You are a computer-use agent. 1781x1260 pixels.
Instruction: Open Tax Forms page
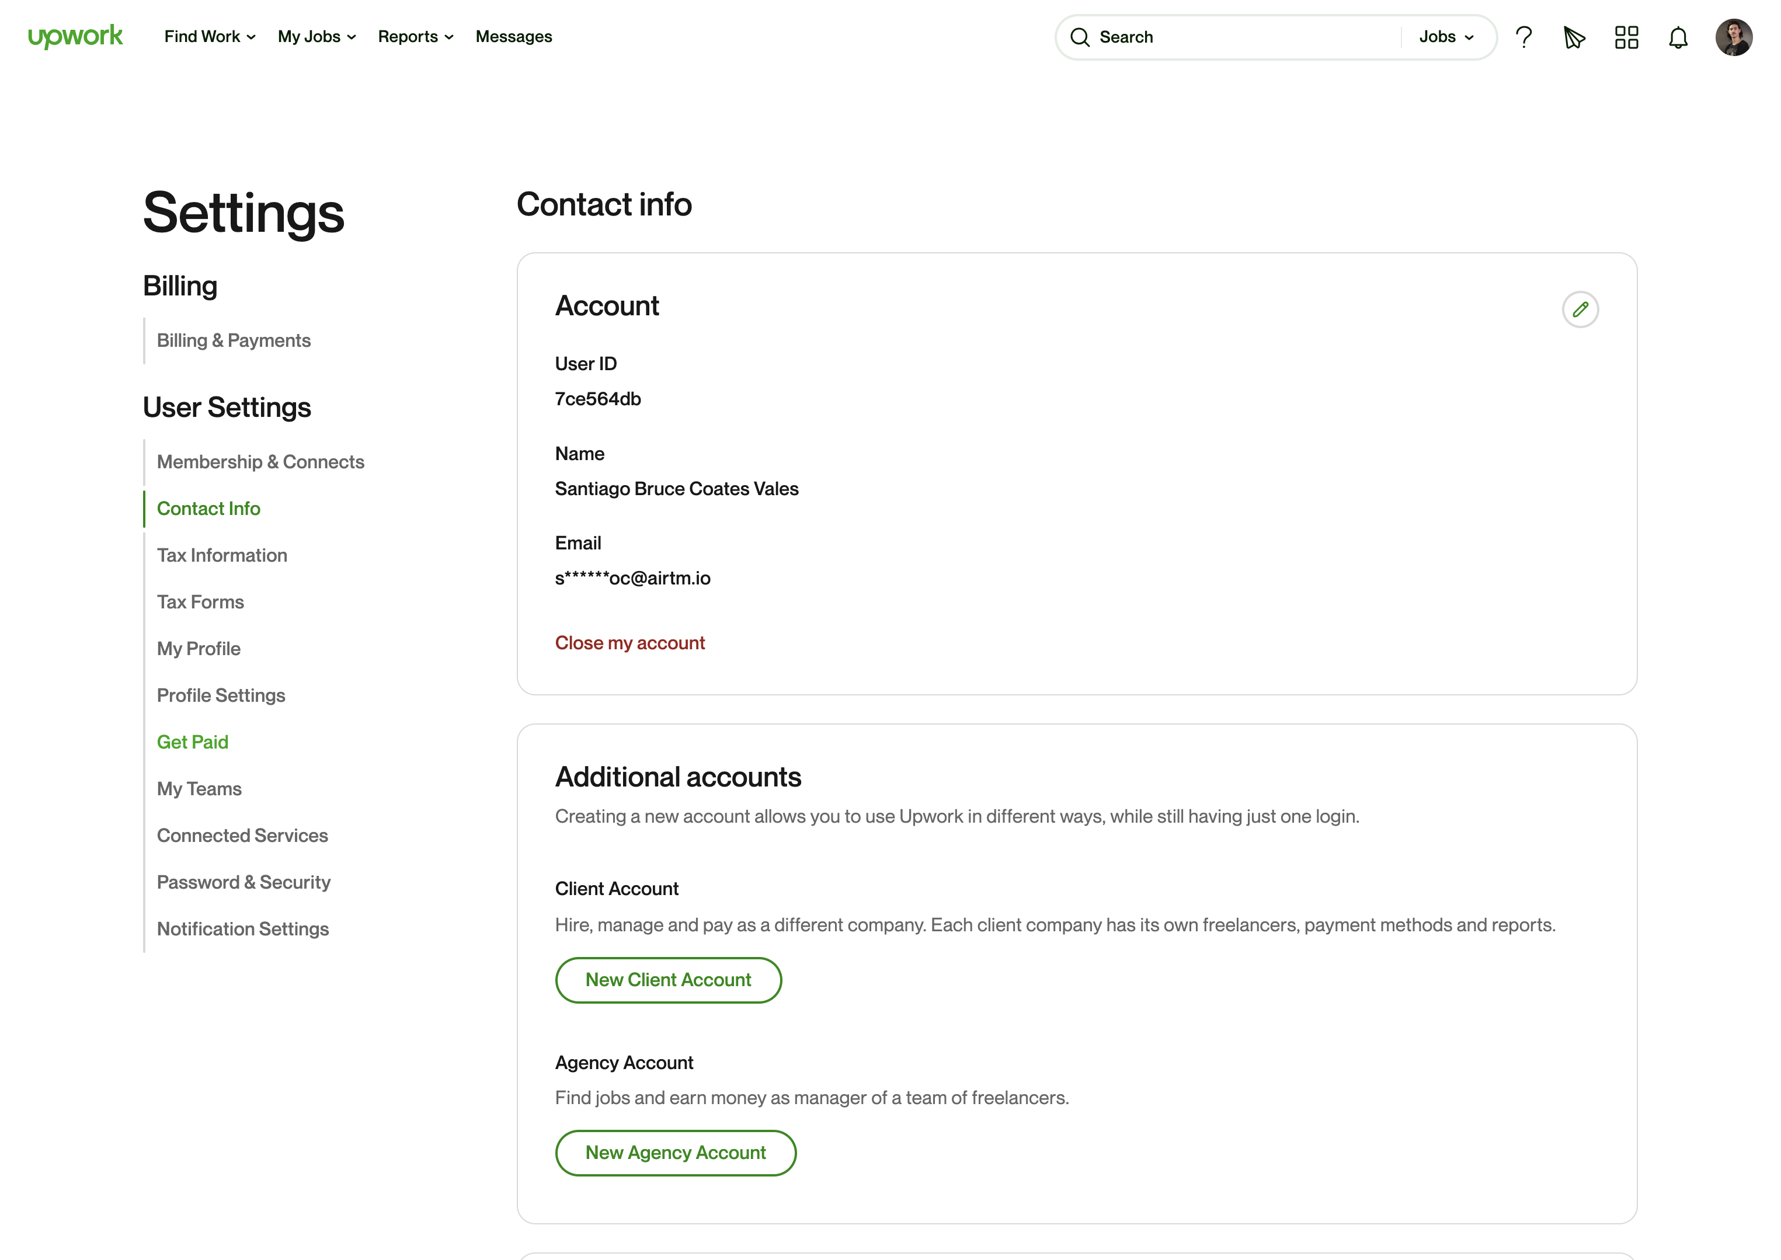point(200,602)
